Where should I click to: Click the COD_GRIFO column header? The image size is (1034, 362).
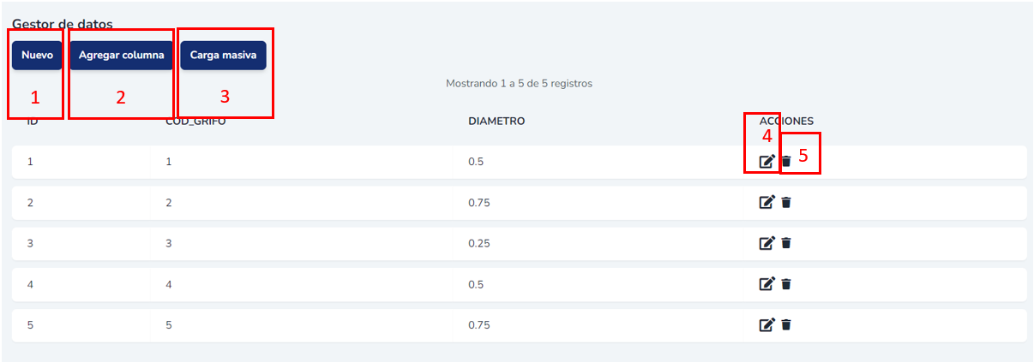click(195, 122)
